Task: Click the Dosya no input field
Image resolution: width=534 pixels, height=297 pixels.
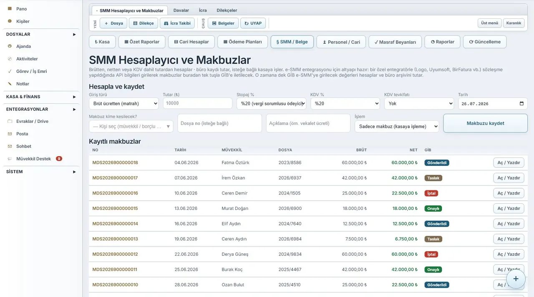Action: pyautogui.click(x=220, y=123)
